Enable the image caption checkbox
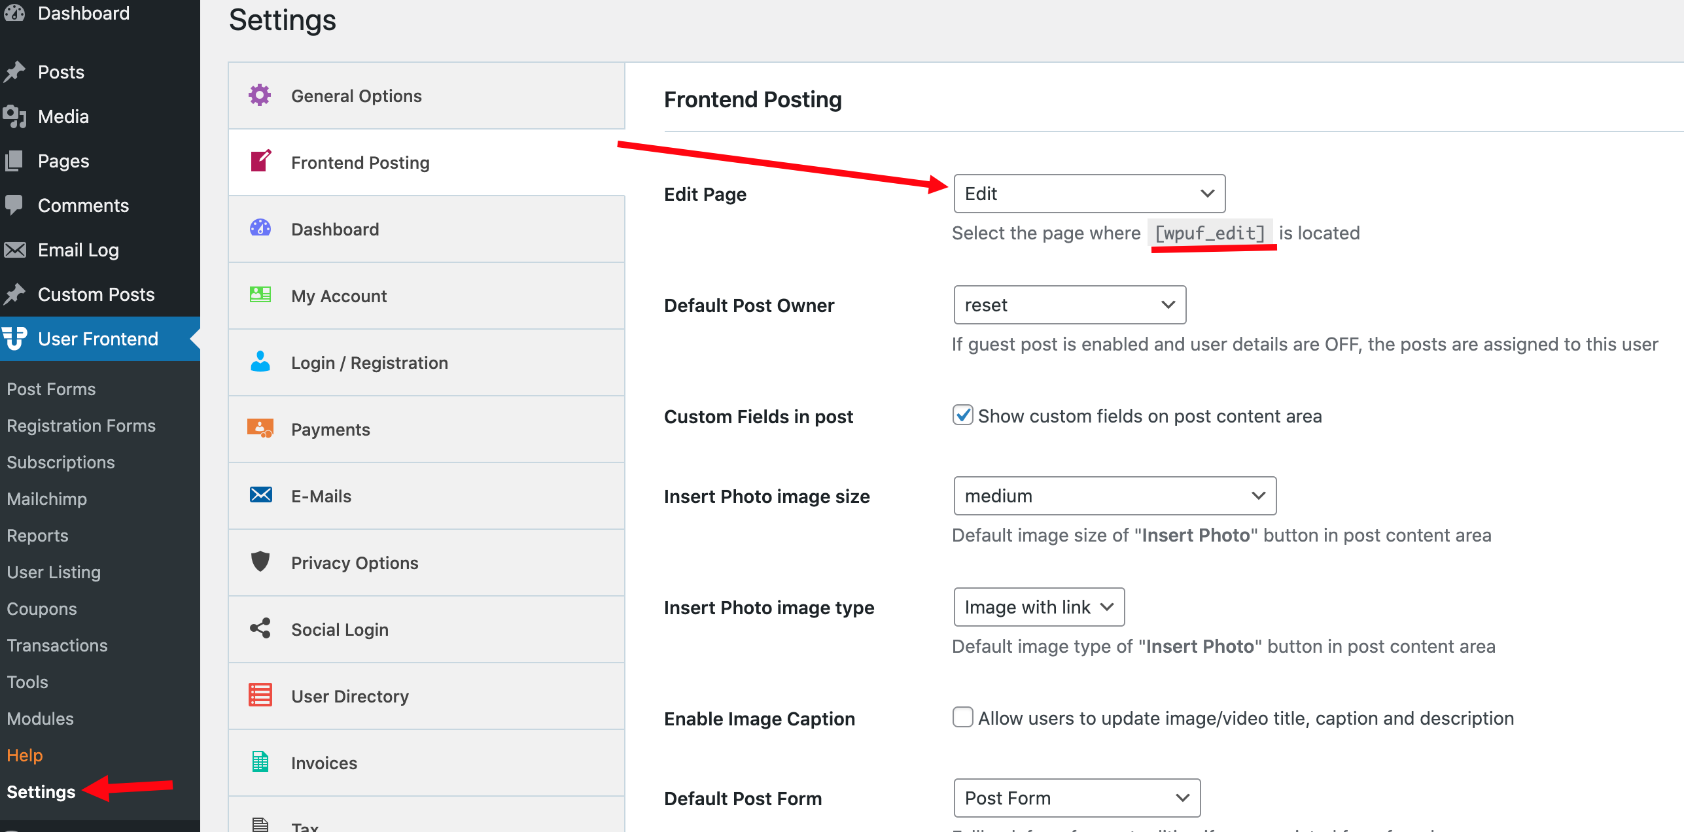Viewport: 1684px width, 832px height. pos(962,718)
